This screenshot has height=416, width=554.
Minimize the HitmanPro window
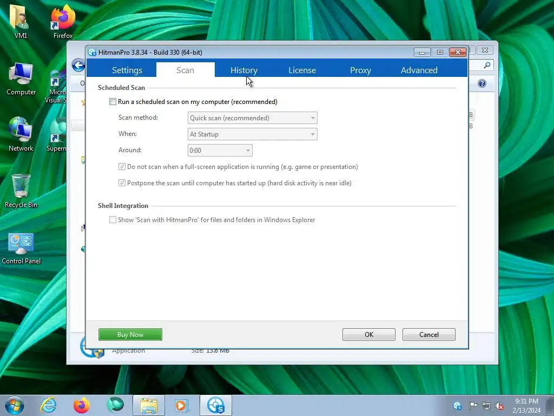(x=422, y=53)
